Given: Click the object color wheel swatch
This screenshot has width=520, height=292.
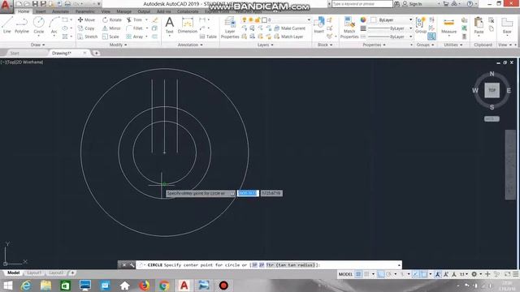Looking at the screenshot, I should 363,19.
